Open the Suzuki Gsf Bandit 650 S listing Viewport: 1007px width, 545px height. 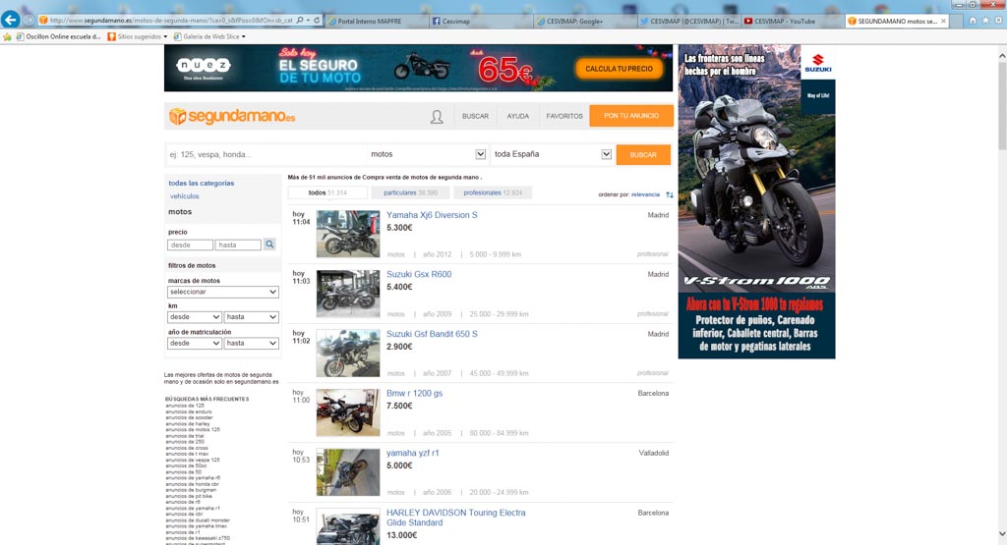[432, 334]
